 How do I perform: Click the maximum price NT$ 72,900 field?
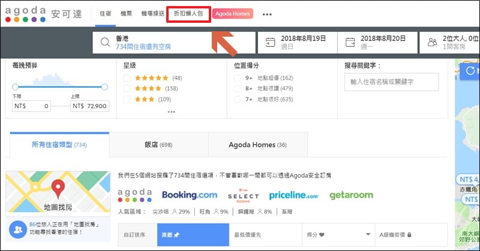click(x=89, y=106)
